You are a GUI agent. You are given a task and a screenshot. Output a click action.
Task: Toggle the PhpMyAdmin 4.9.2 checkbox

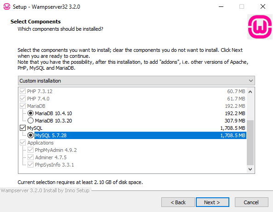coord(30,150)
